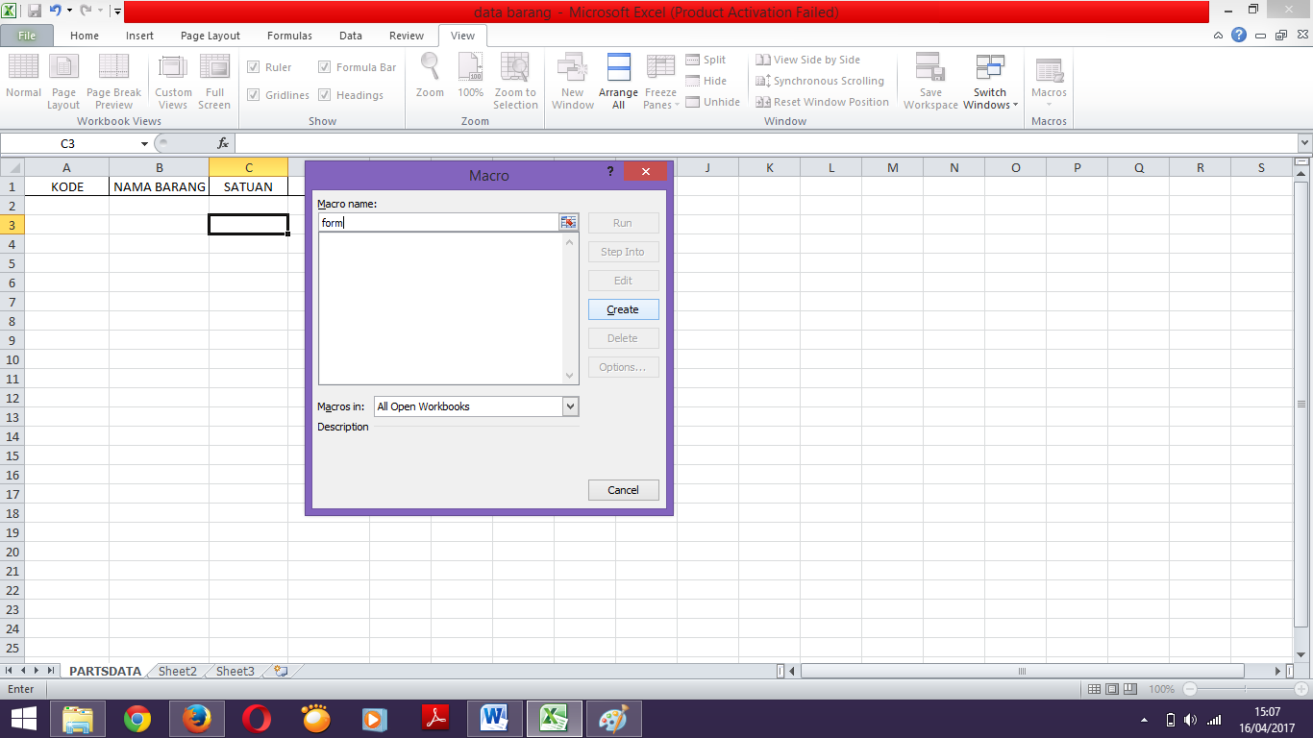Expand the formula bar

pyautogui.click(x=1304, y=143)
